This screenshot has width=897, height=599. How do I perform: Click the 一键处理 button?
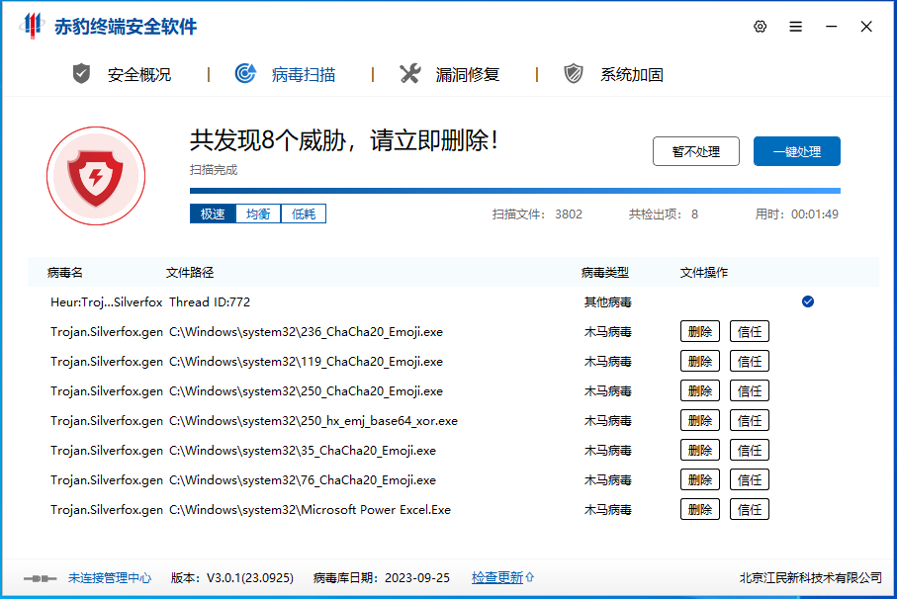click(x=797, y=151)
